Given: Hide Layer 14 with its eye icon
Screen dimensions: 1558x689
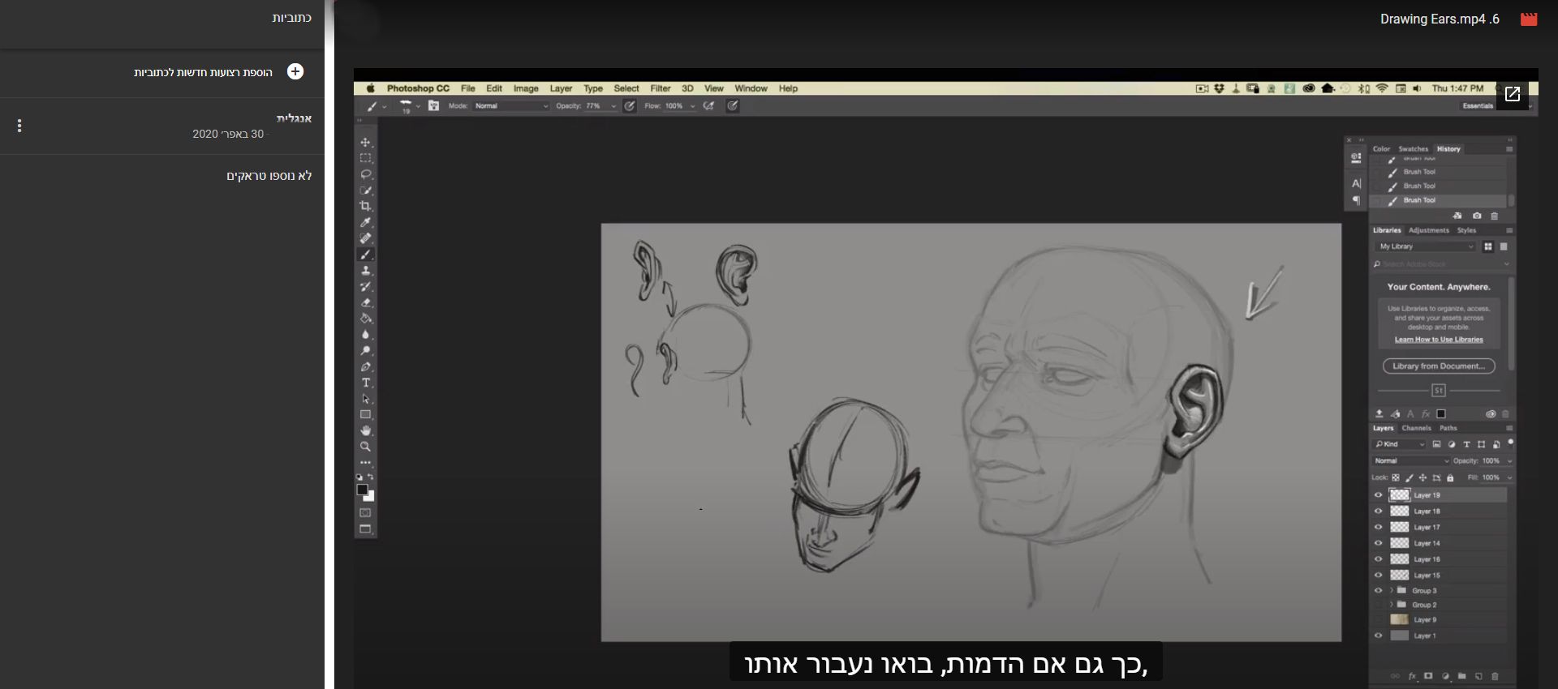Looking at the screenshot, I should [1378, 543].
